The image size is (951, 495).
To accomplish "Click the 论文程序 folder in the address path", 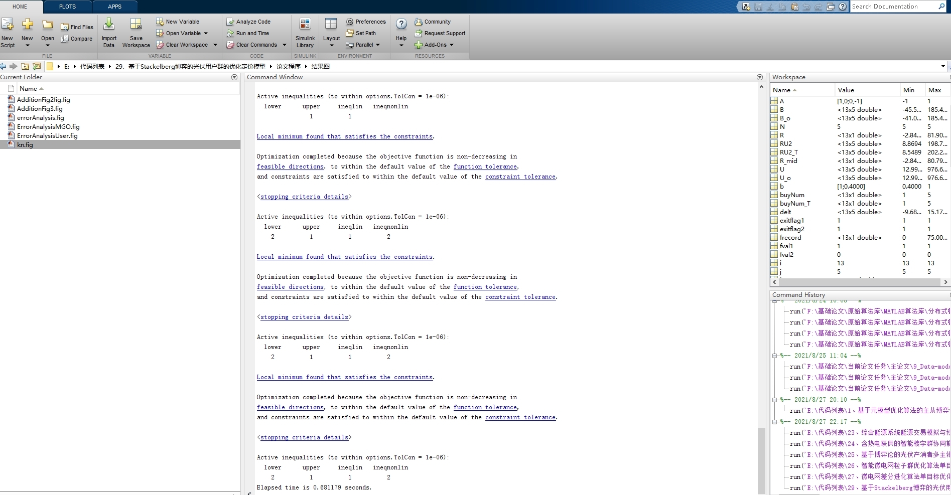I will [289, 66].
